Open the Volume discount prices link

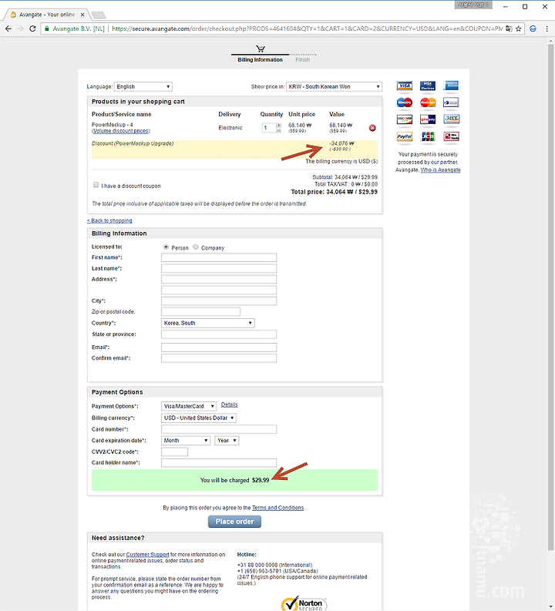121,131
